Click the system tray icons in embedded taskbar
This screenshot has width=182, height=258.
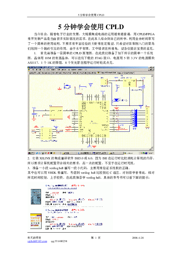pos(144,153)
